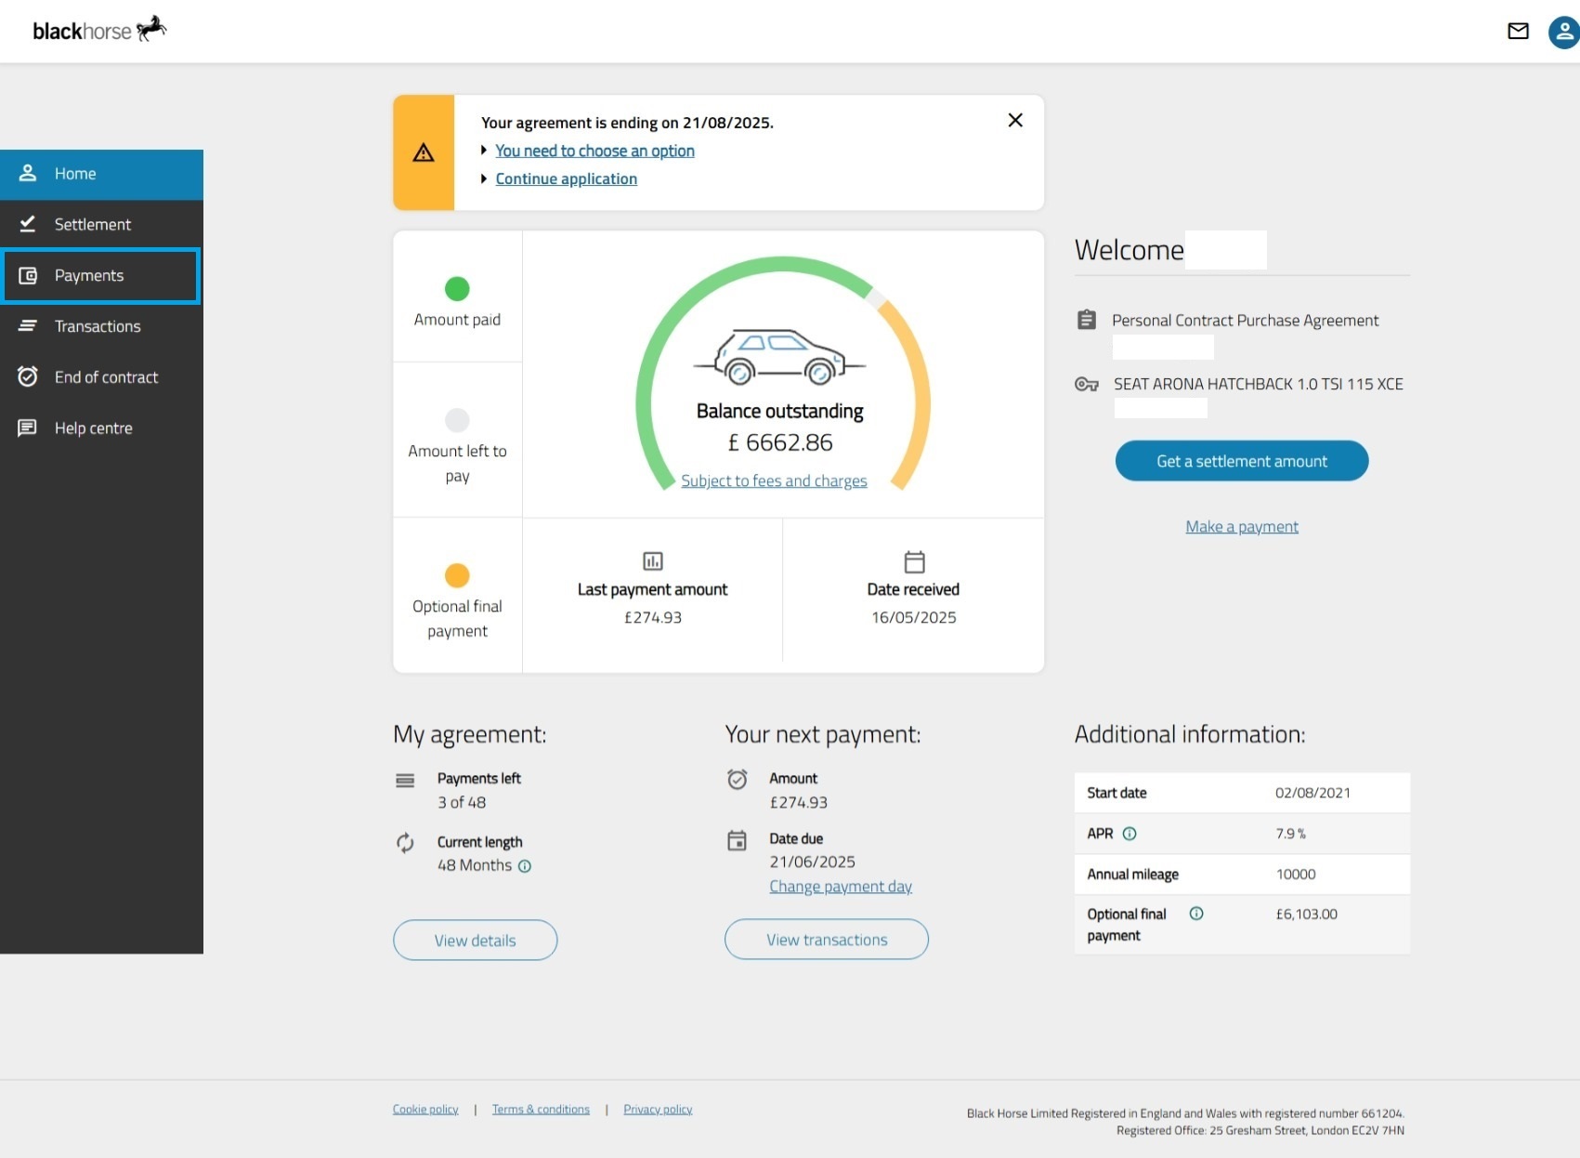This screenshot has width=1580, height=1158.
Task: Open the Continue application link
Action: pos(566,178)
